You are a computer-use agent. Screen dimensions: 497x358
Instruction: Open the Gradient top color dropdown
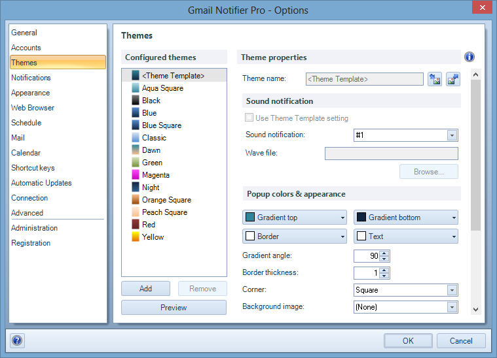(295, 218)
